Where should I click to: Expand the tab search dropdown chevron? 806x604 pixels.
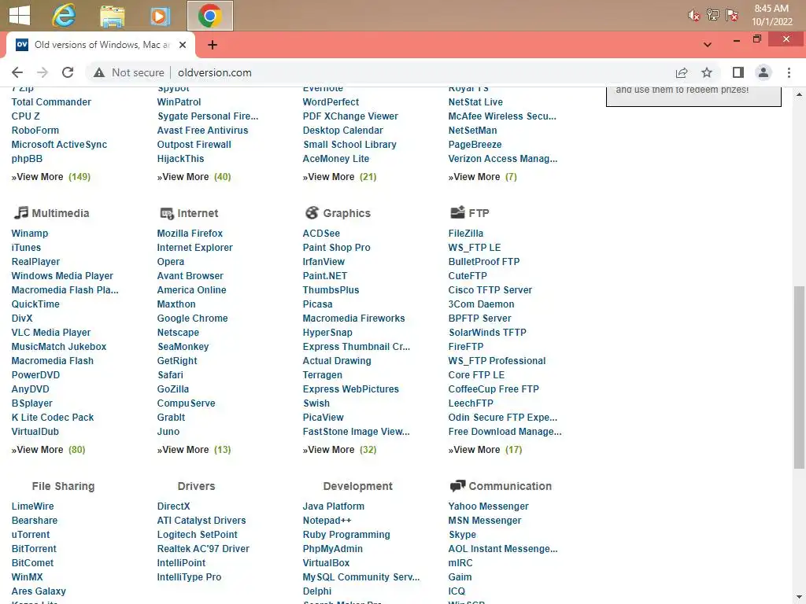pos(708,45)
